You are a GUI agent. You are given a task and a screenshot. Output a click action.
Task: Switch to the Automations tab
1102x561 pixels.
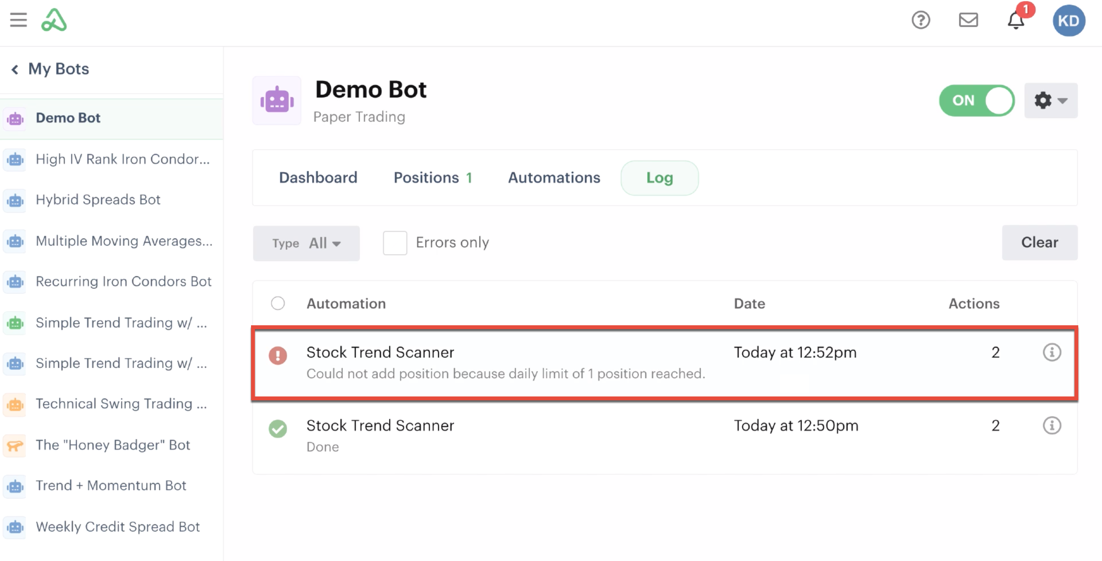click(x=554, y=178)
